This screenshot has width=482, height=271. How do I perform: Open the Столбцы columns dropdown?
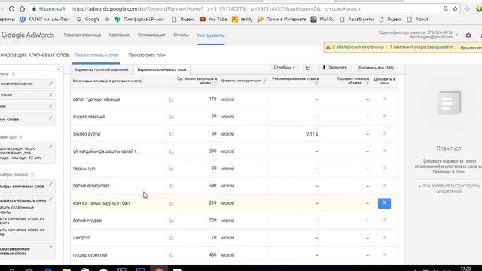click(284, 67)
